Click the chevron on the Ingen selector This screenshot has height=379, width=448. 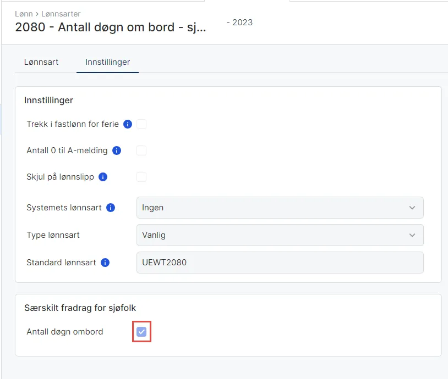click(412, 208)
